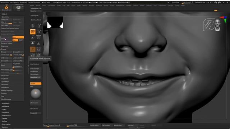Open the Zplugin menu

(170, 6)
